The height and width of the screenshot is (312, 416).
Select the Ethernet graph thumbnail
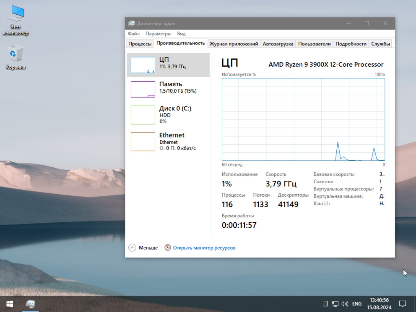click(143, 142)
